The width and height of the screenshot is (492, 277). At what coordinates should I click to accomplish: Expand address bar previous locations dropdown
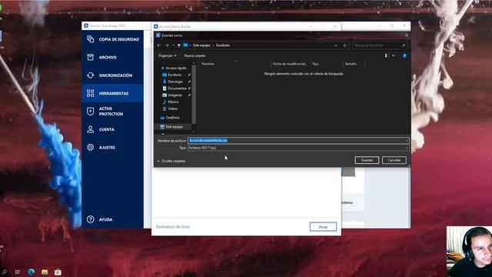click(336, 45)
